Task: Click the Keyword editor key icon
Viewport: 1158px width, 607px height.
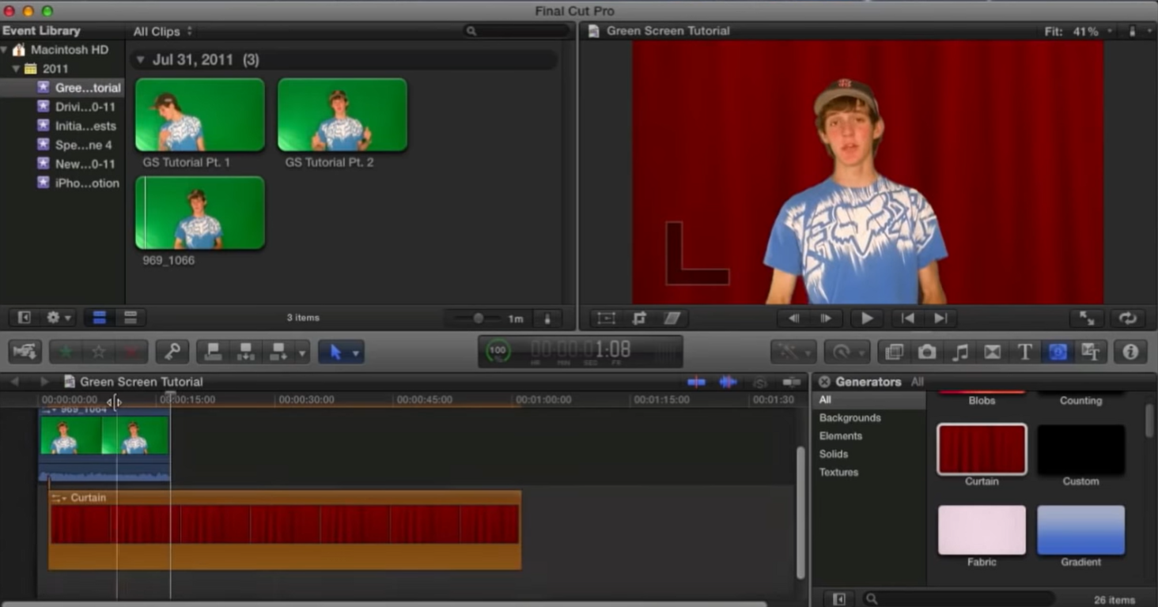Action: tap(172, 352)
